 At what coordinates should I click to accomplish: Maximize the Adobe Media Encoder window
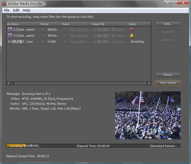coord(174,3)
